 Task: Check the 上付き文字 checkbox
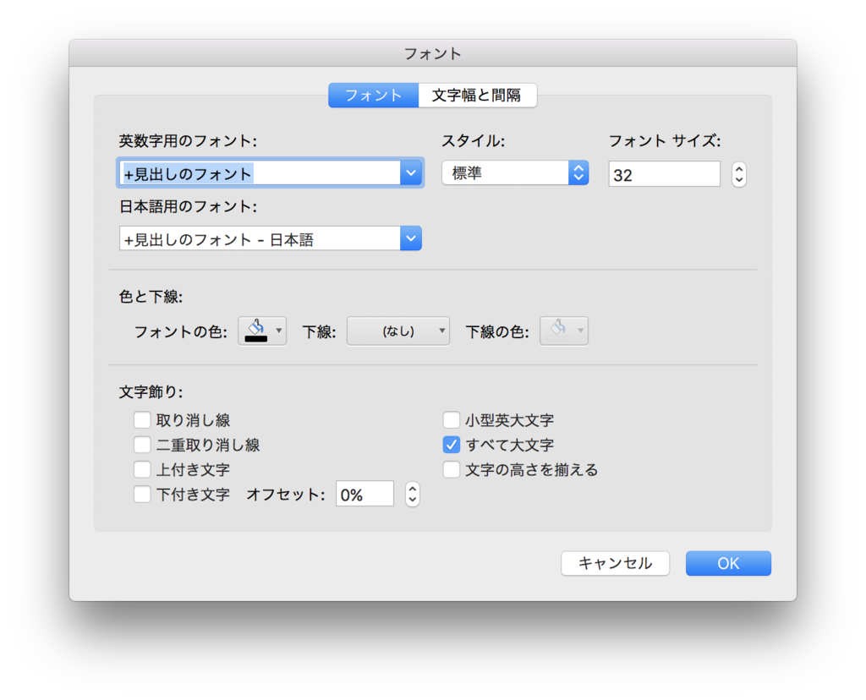[142, 470]
